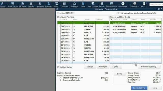Open Statement Writer
This screenshot has width=163, height=91.
[x=111, y=5]
